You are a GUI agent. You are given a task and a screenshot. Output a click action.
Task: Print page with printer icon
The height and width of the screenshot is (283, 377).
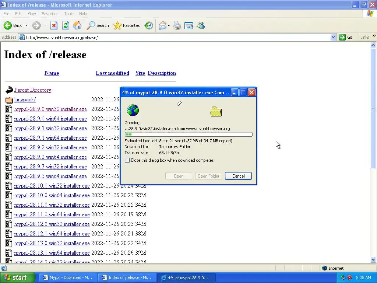click(177, 25)
